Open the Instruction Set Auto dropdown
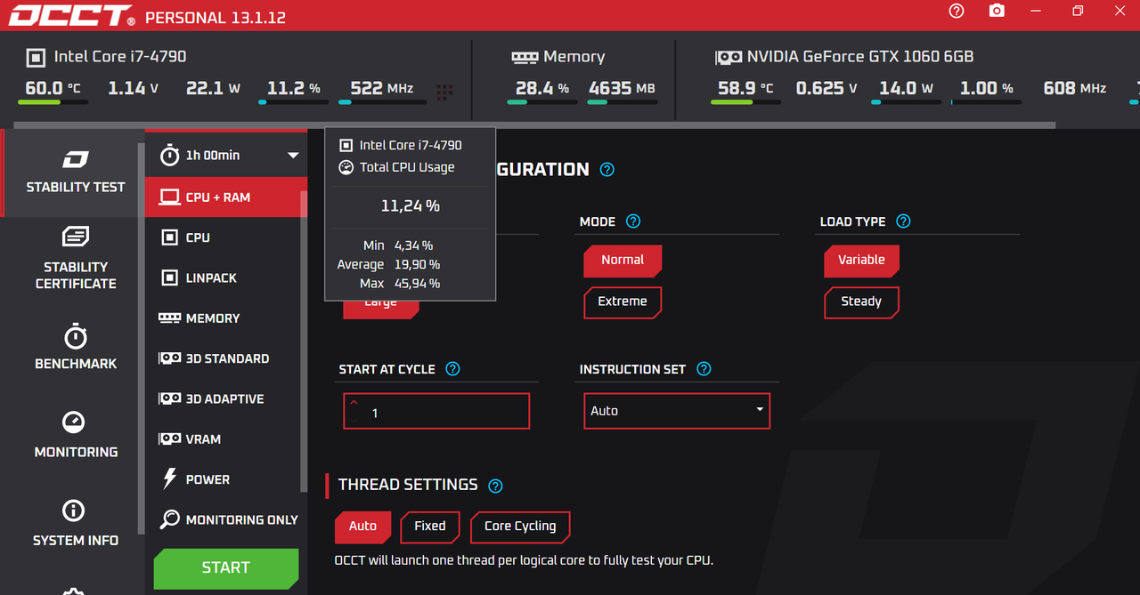Viewport: 1140px width, 595px height. 677,411
